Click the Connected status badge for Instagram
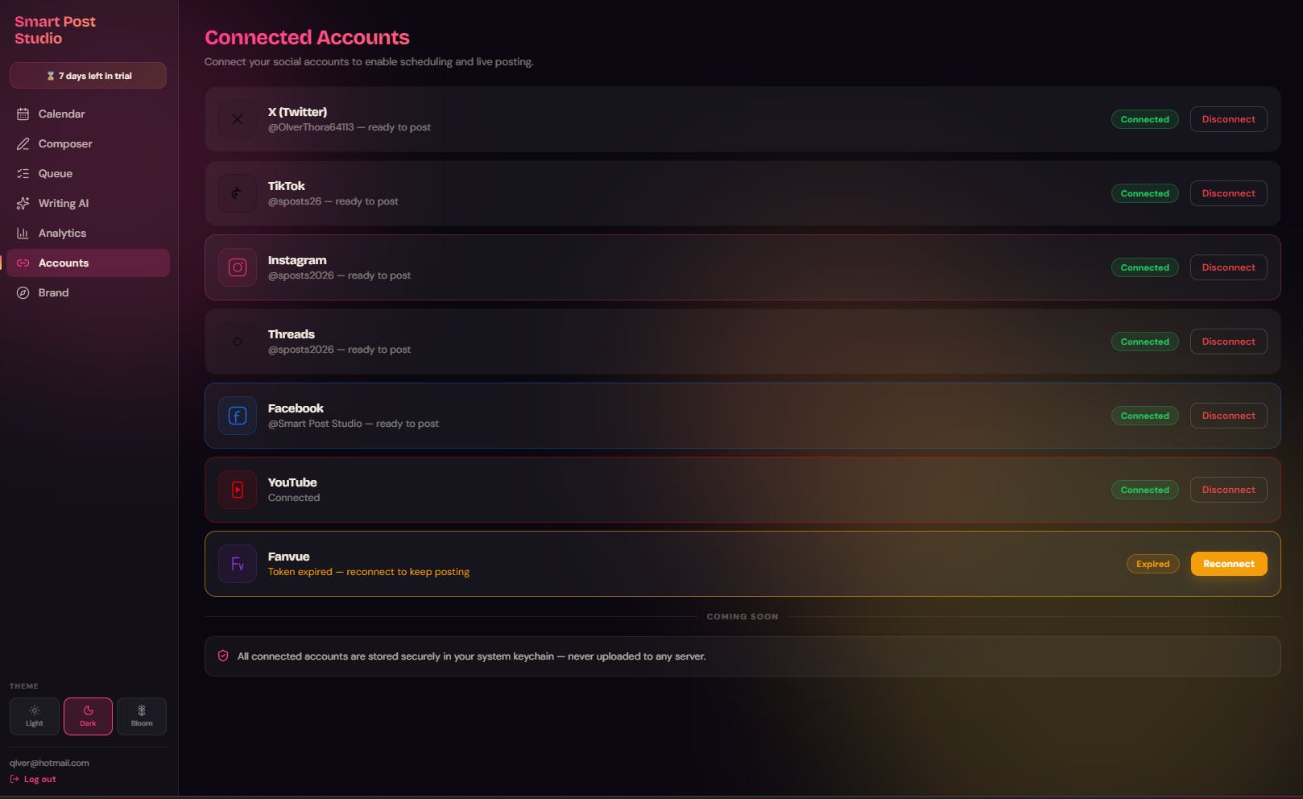1303x799 pixels. tap(1144, 267)
